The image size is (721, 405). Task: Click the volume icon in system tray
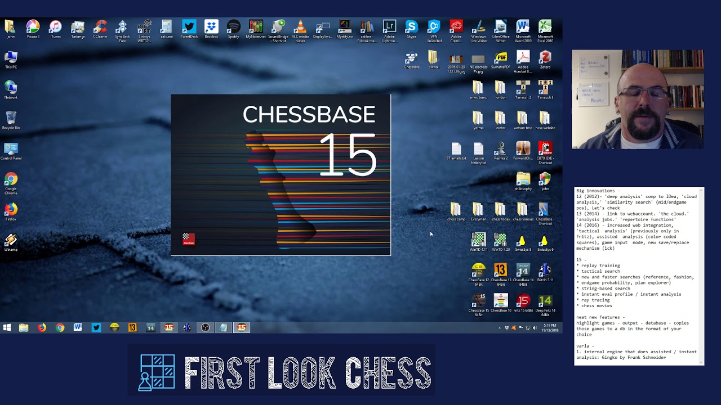click(x=535, y=327)
